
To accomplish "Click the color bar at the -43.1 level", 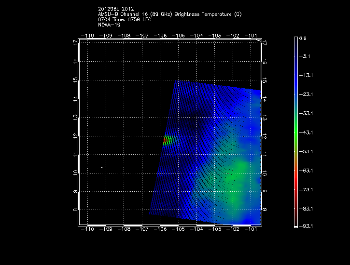I will tap(296, 132).
